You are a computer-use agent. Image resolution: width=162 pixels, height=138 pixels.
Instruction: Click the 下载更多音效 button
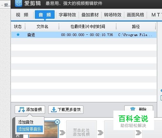pyautogui.click(x=66, y=110)
